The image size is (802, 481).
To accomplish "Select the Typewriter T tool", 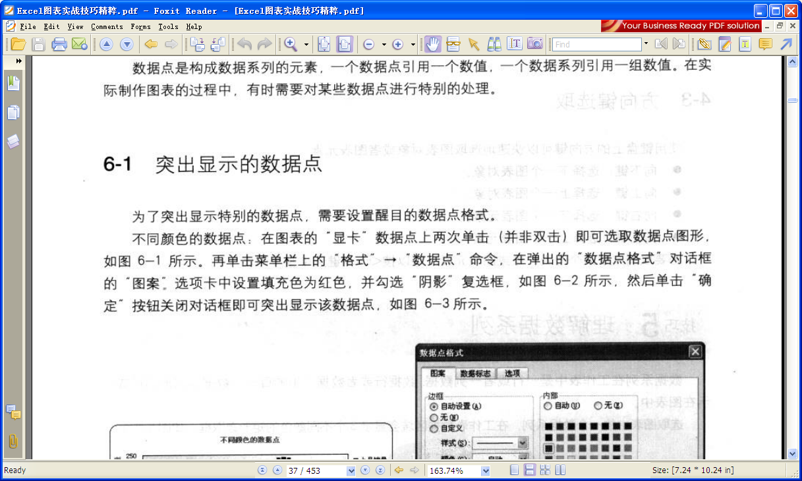I will pos(745,44).
